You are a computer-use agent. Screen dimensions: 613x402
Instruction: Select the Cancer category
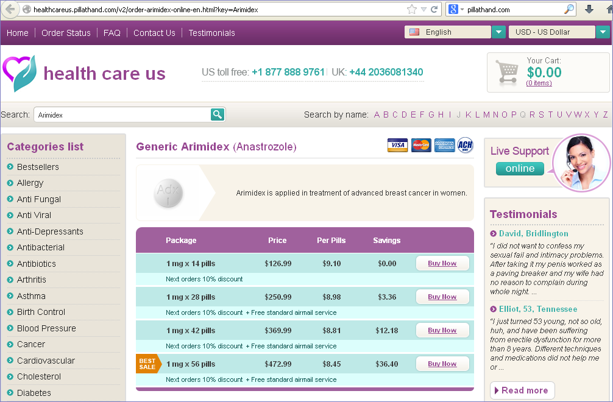pos(31,344)
